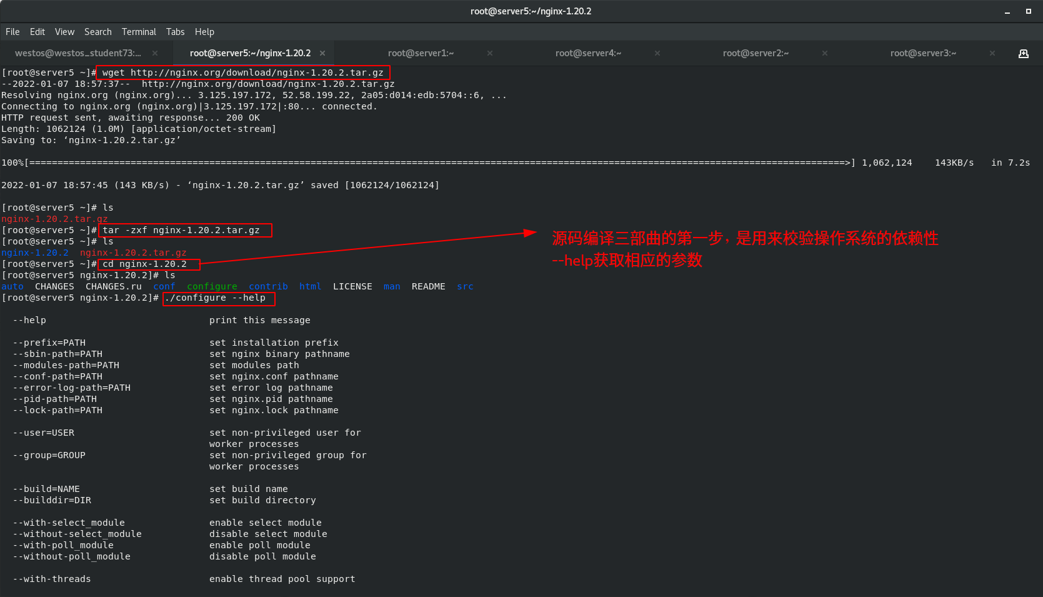This screenshot has width=1043, height=597.
Task: Click the --without-poll_module option
Action: pyautogui.click(x=71, y=556)
